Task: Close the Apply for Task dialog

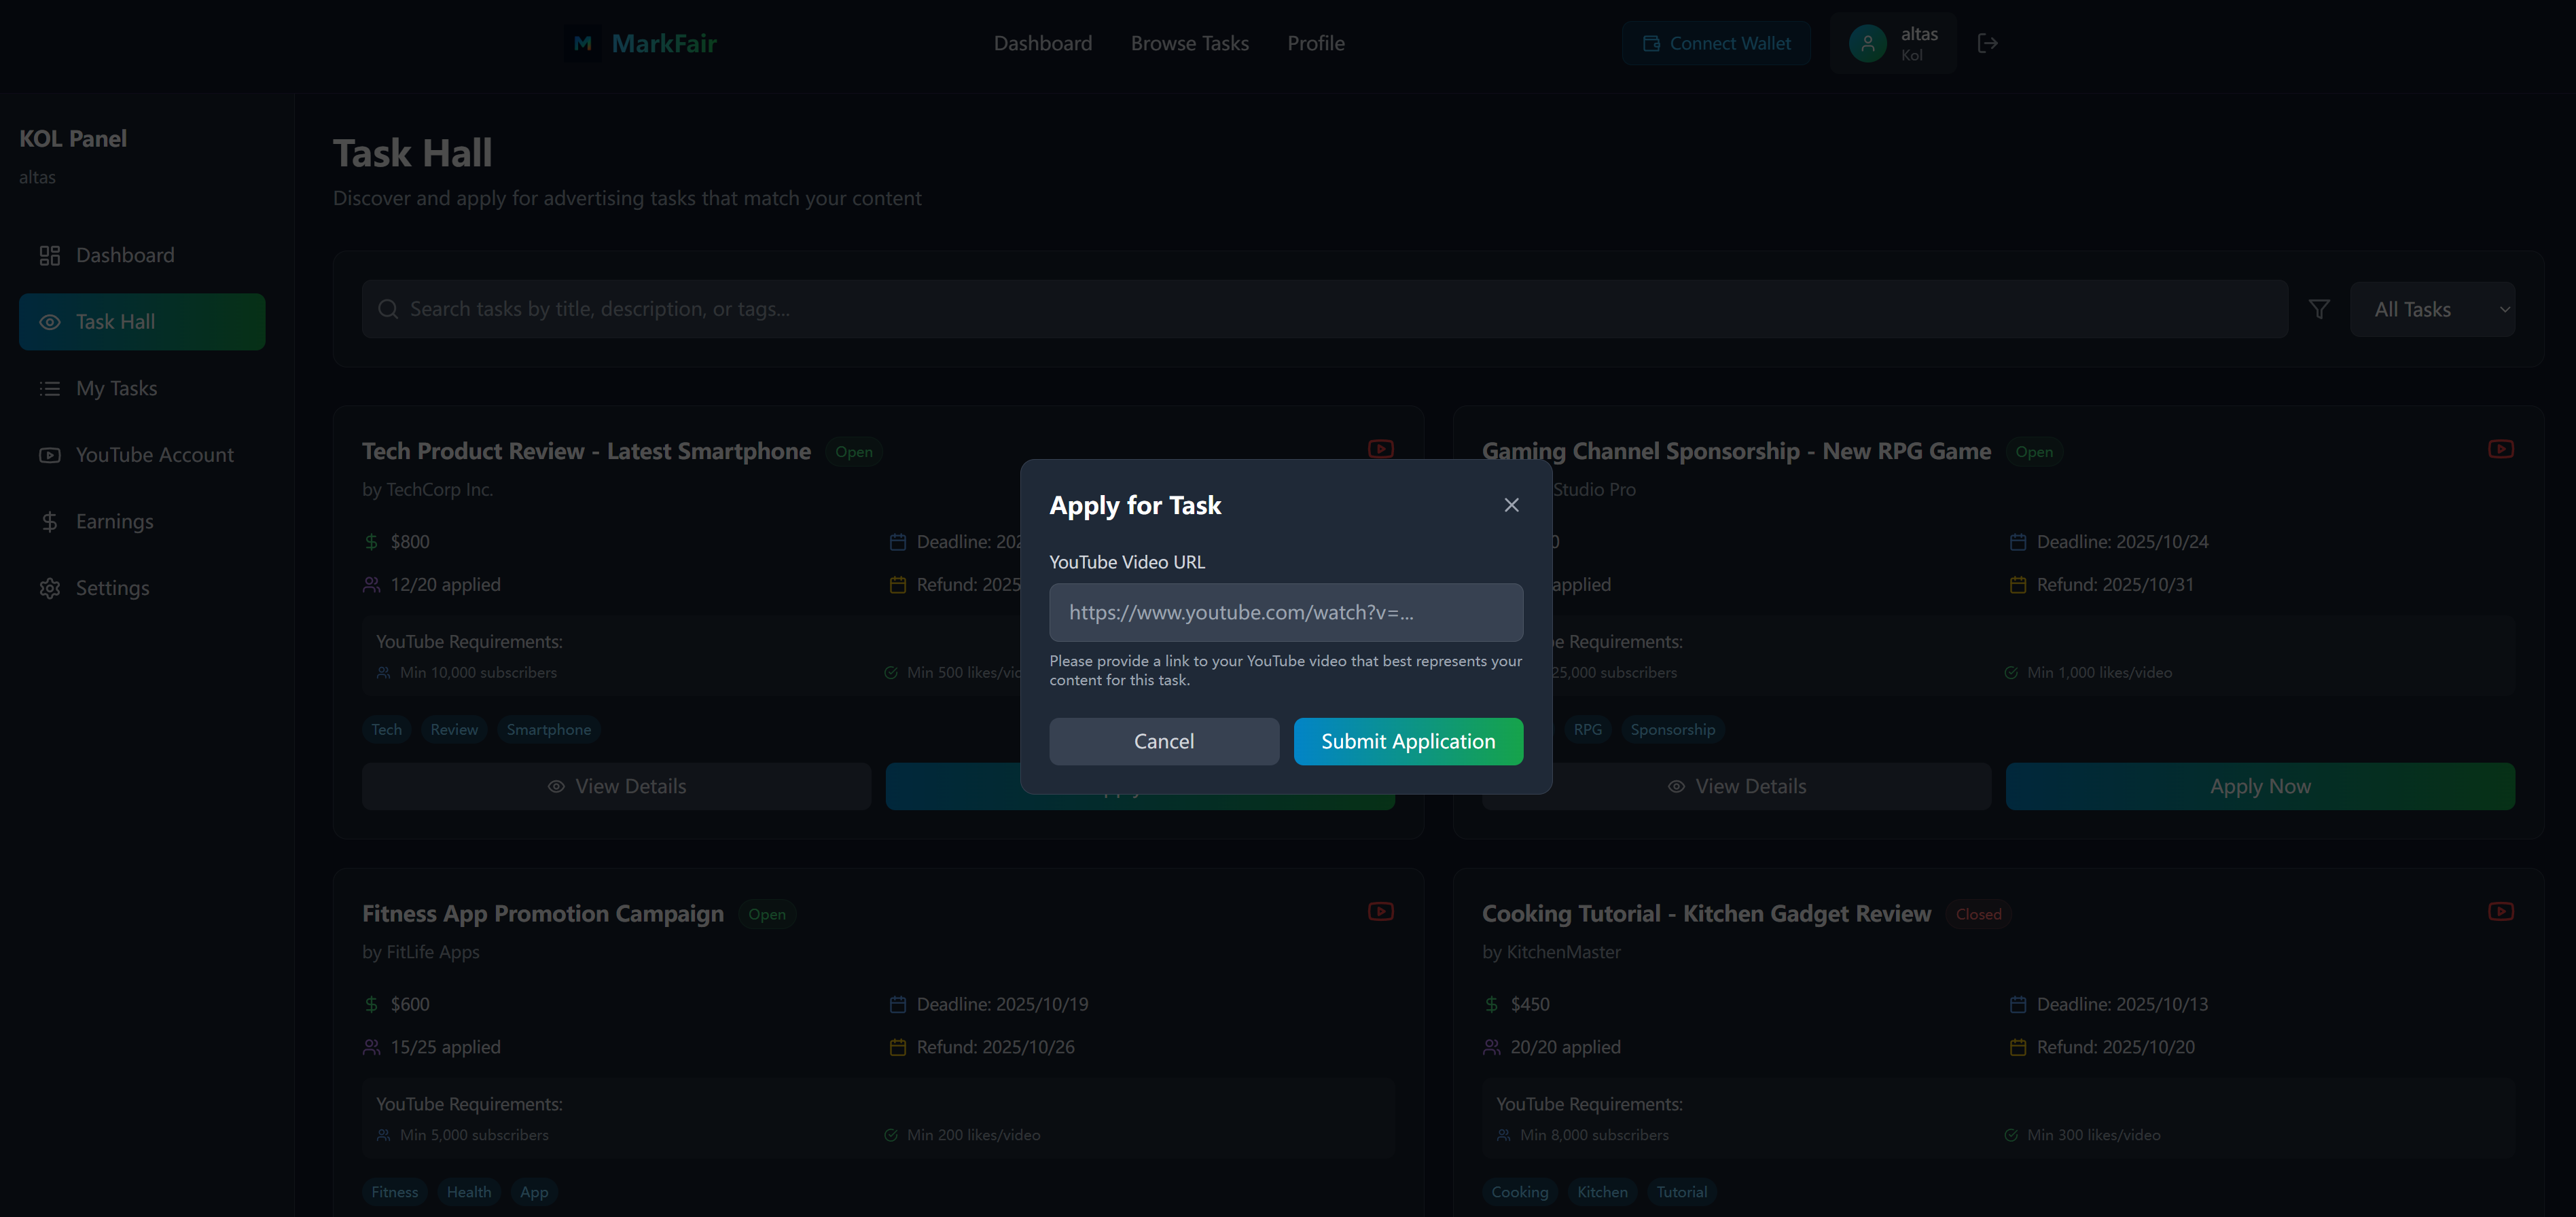Action: pyautogui.click(x=1511, y=505)
